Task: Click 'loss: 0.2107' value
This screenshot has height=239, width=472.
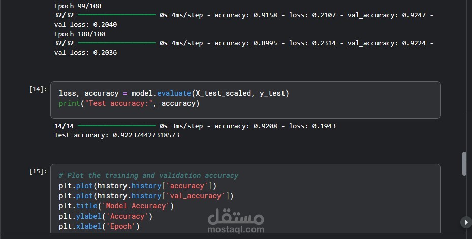Action: [x=312, y=15]
